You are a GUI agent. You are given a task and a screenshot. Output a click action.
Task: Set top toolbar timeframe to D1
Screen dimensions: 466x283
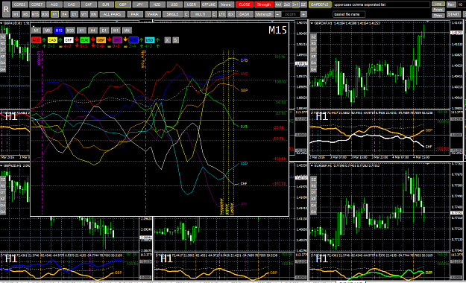[x=75, y=14]
